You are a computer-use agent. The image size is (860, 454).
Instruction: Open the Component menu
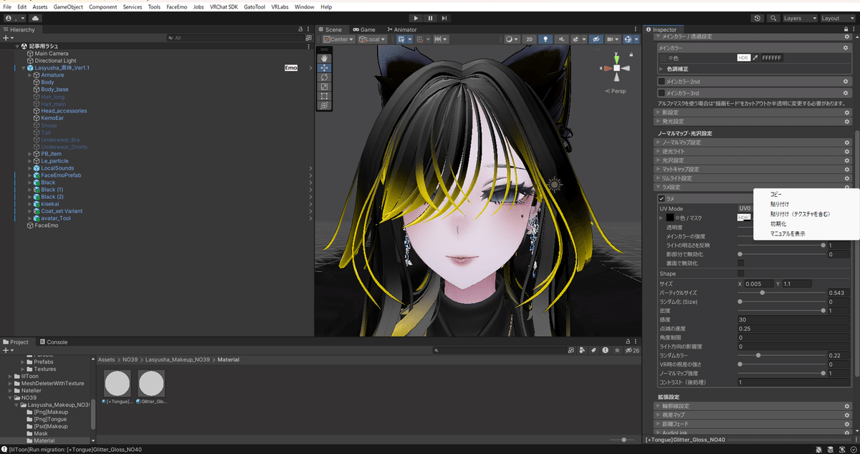coord(103,6)
